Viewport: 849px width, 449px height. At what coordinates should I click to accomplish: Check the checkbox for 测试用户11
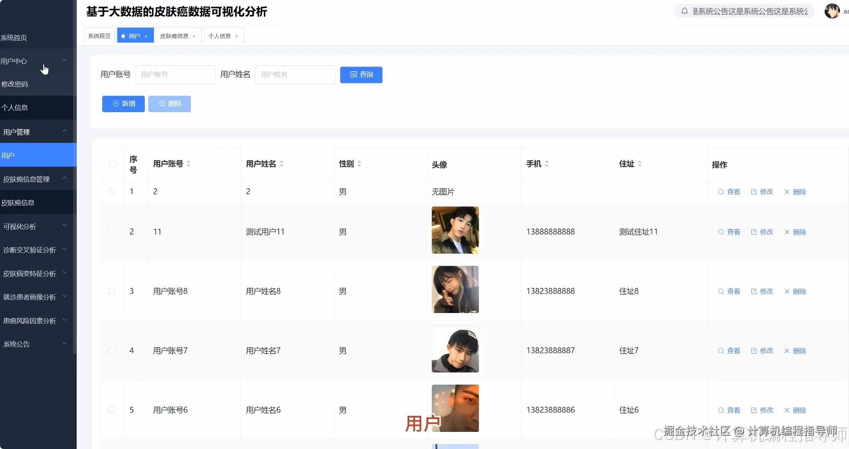[x=112, y=231]
